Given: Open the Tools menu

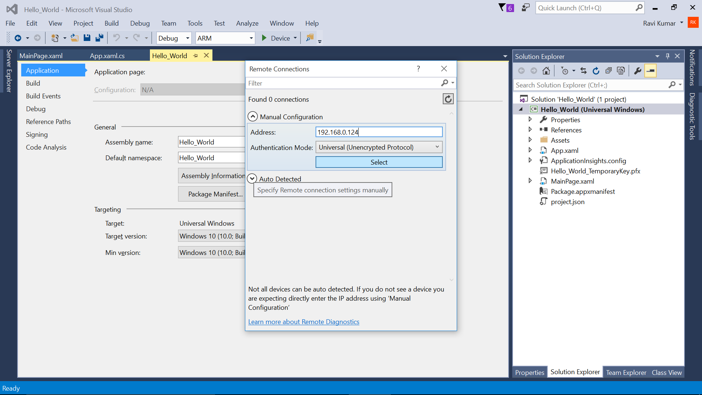Looking at the screenshot, I should coord(195,23).
